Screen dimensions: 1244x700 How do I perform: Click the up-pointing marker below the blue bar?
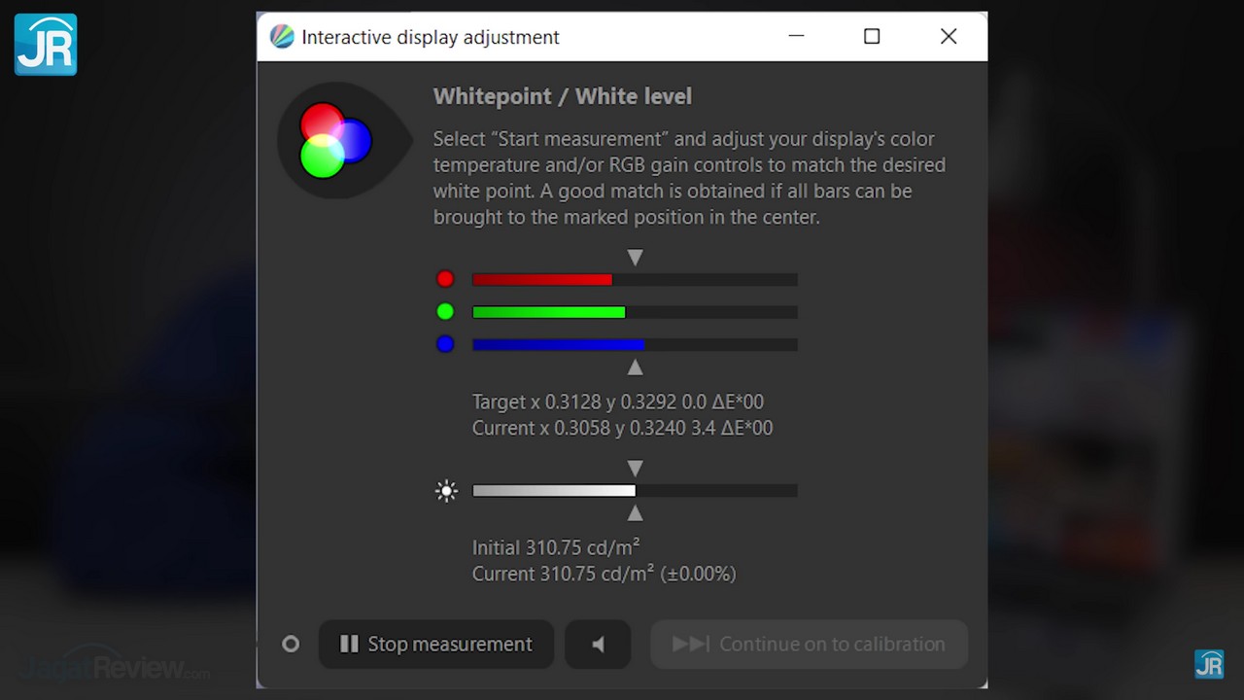[x=635, y=367]
